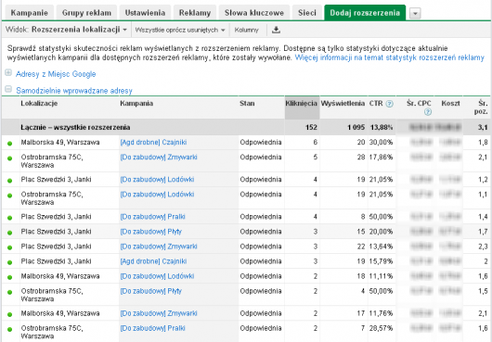Click Odpowiednia status in the Czajniki Malborska row
The width and height of the screenshot is (492, 342).
coord(261,143)
